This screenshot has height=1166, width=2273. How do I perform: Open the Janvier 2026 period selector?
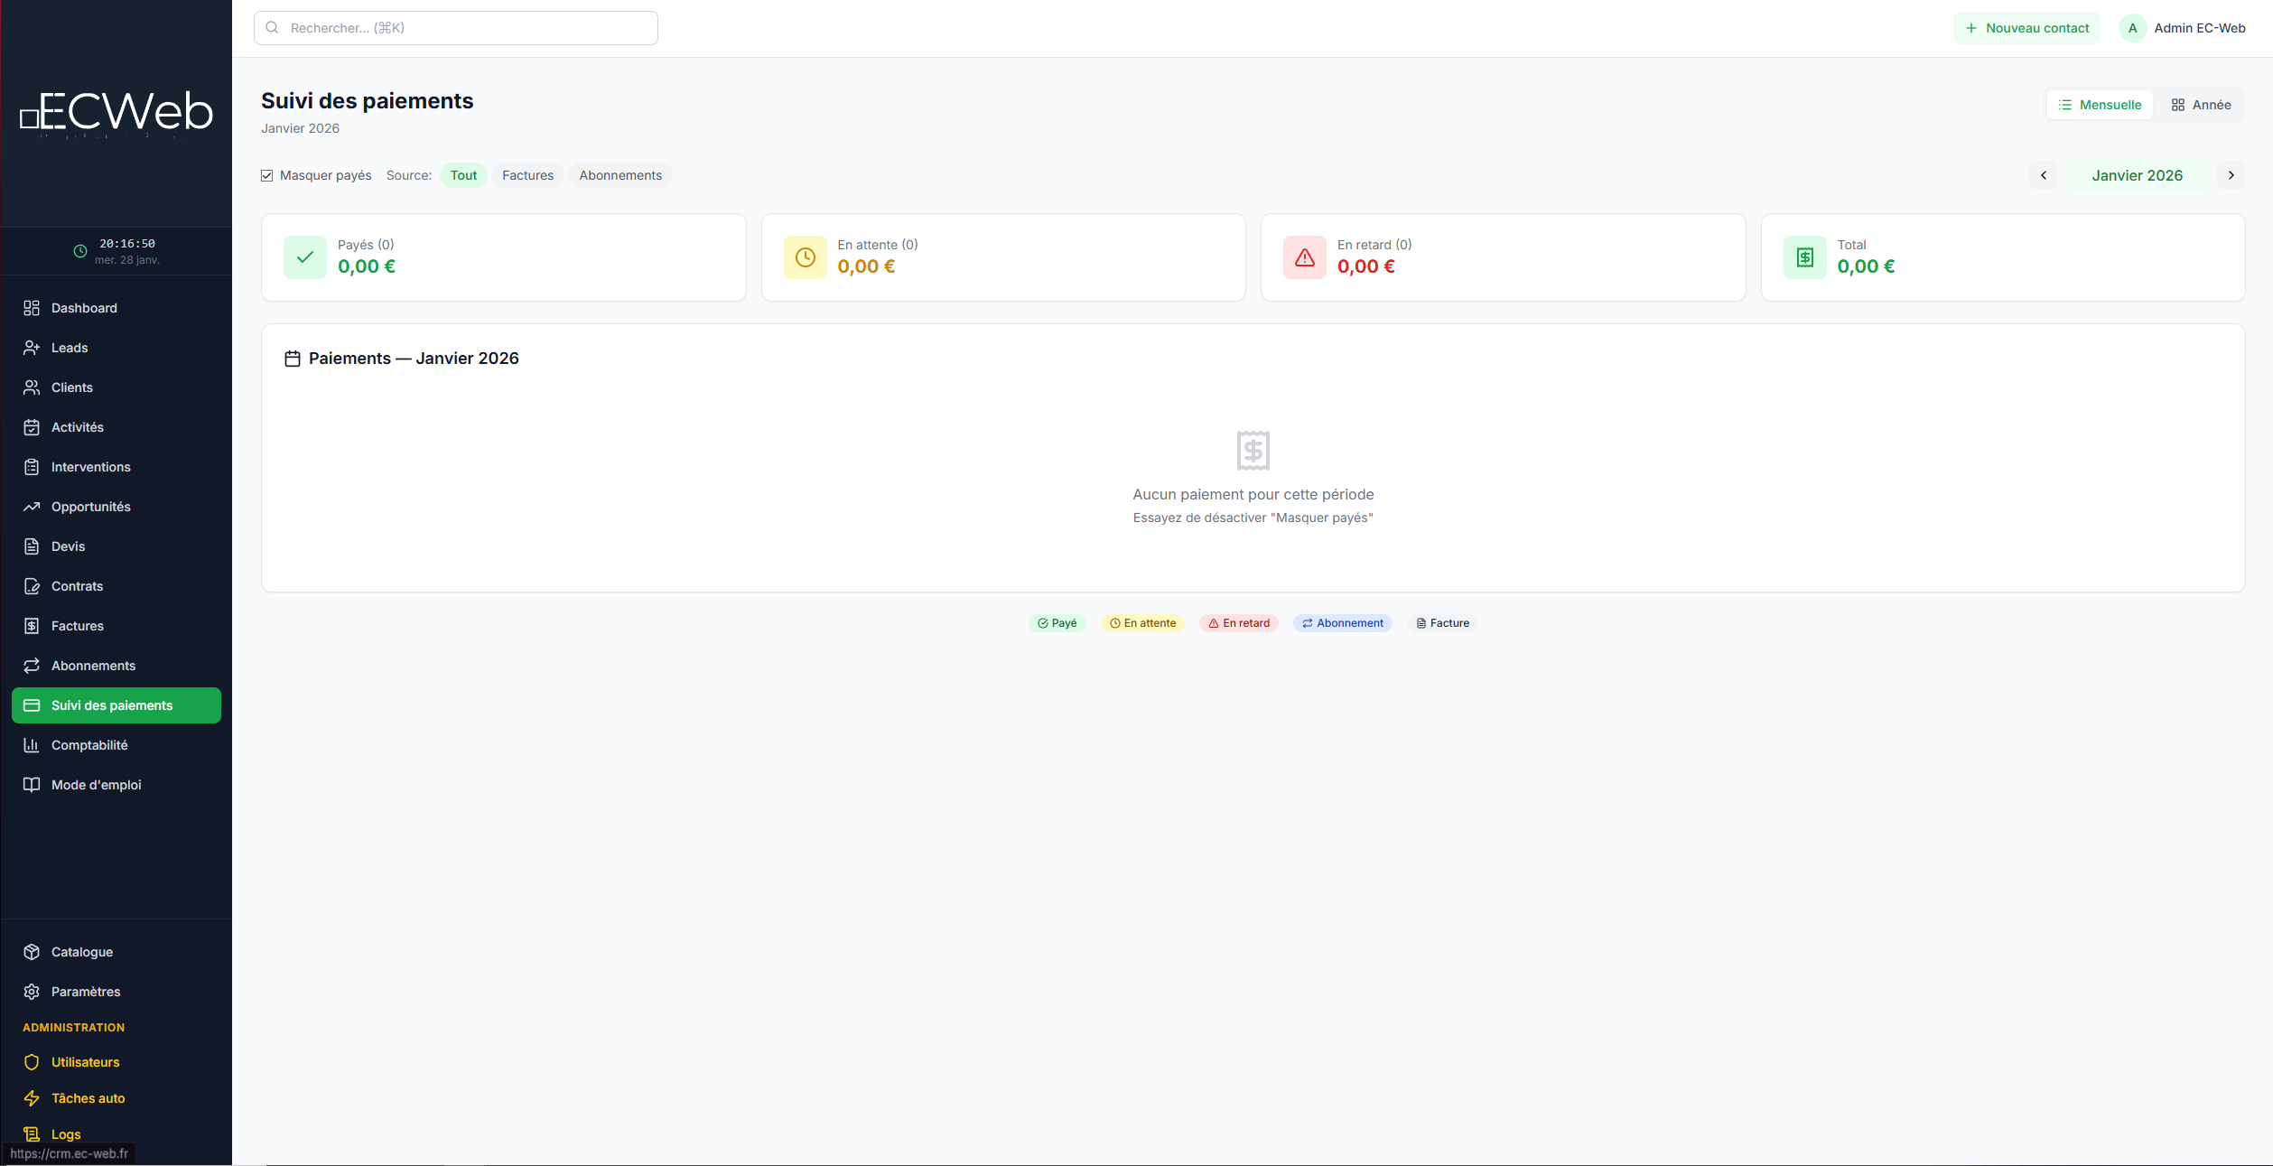coord(2138,174)
